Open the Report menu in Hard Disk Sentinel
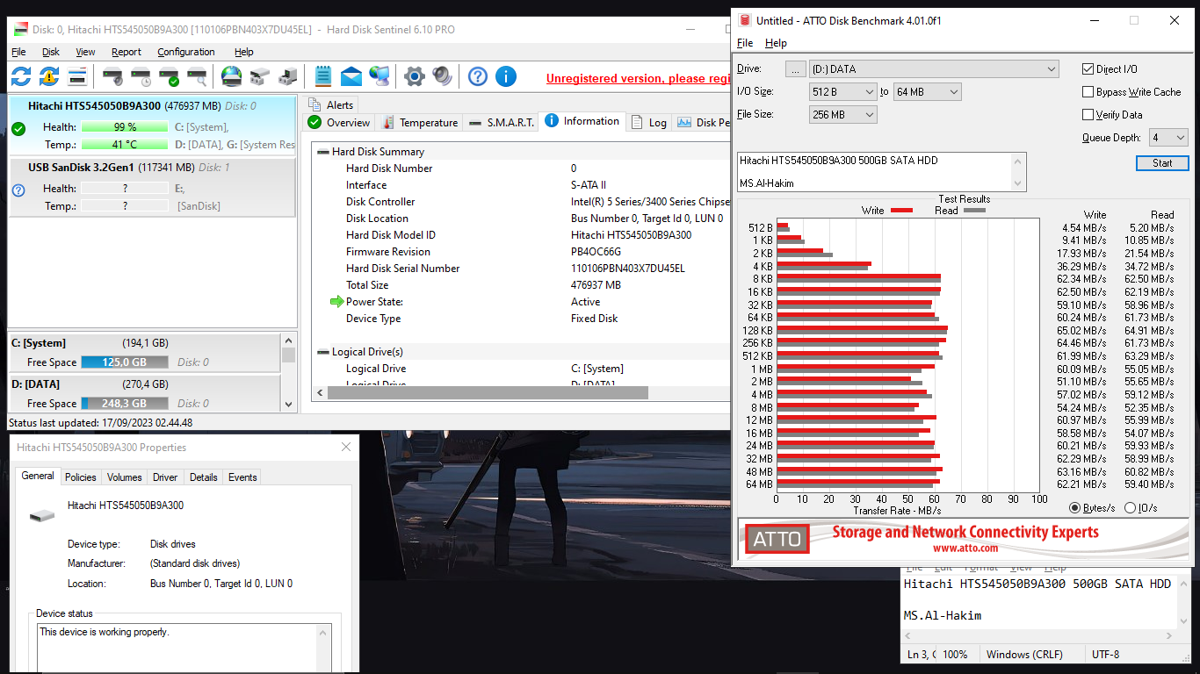1200x674 pixels. [127, 52]
